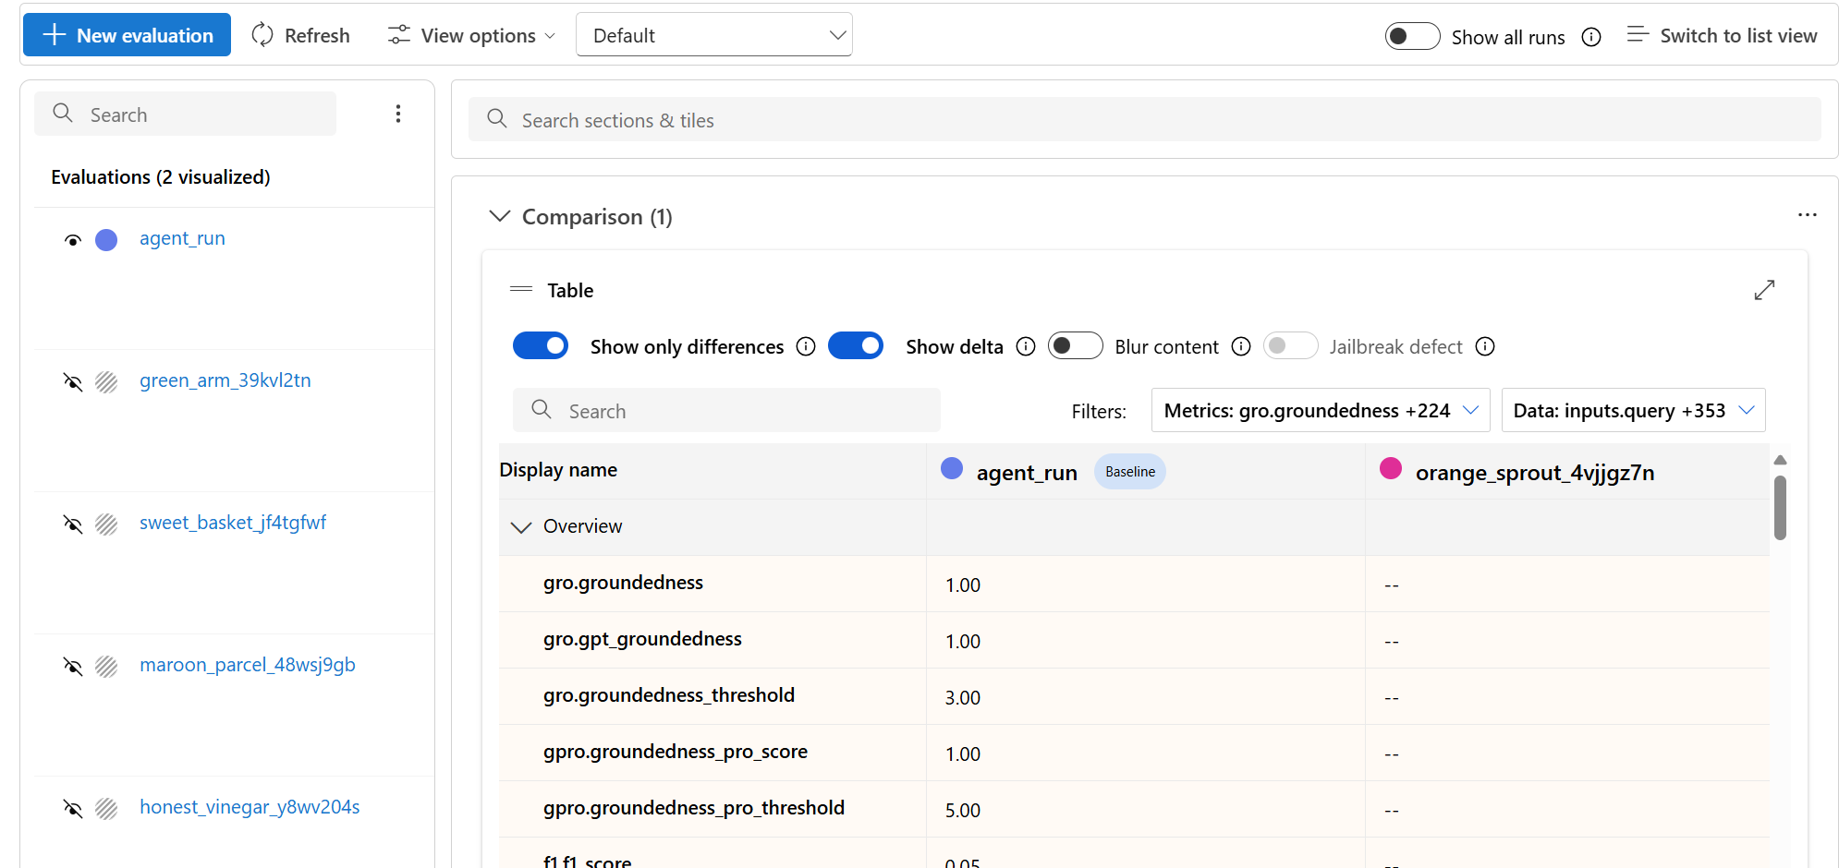Open the left panel three-dot menu
Screen dimensions: 1839x868
[x=398, y=114]
